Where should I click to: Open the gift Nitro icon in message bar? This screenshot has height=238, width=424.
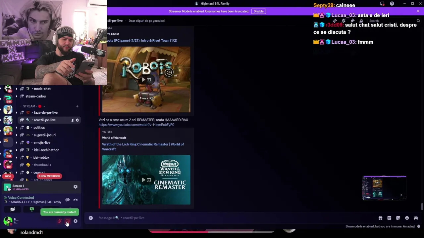pos(380,218)
